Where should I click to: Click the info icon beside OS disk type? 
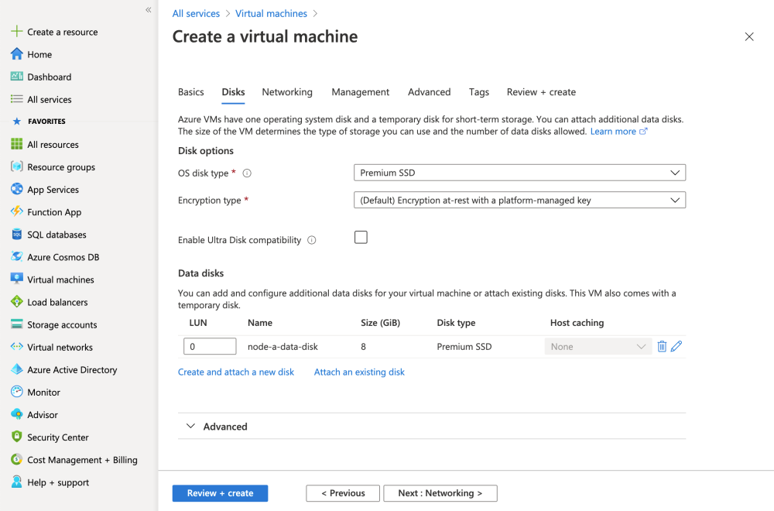[248, 173]
